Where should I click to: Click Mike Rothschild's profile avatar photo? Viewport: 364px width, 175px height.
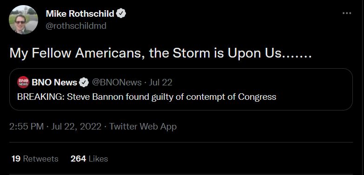[x=23, y=19]
